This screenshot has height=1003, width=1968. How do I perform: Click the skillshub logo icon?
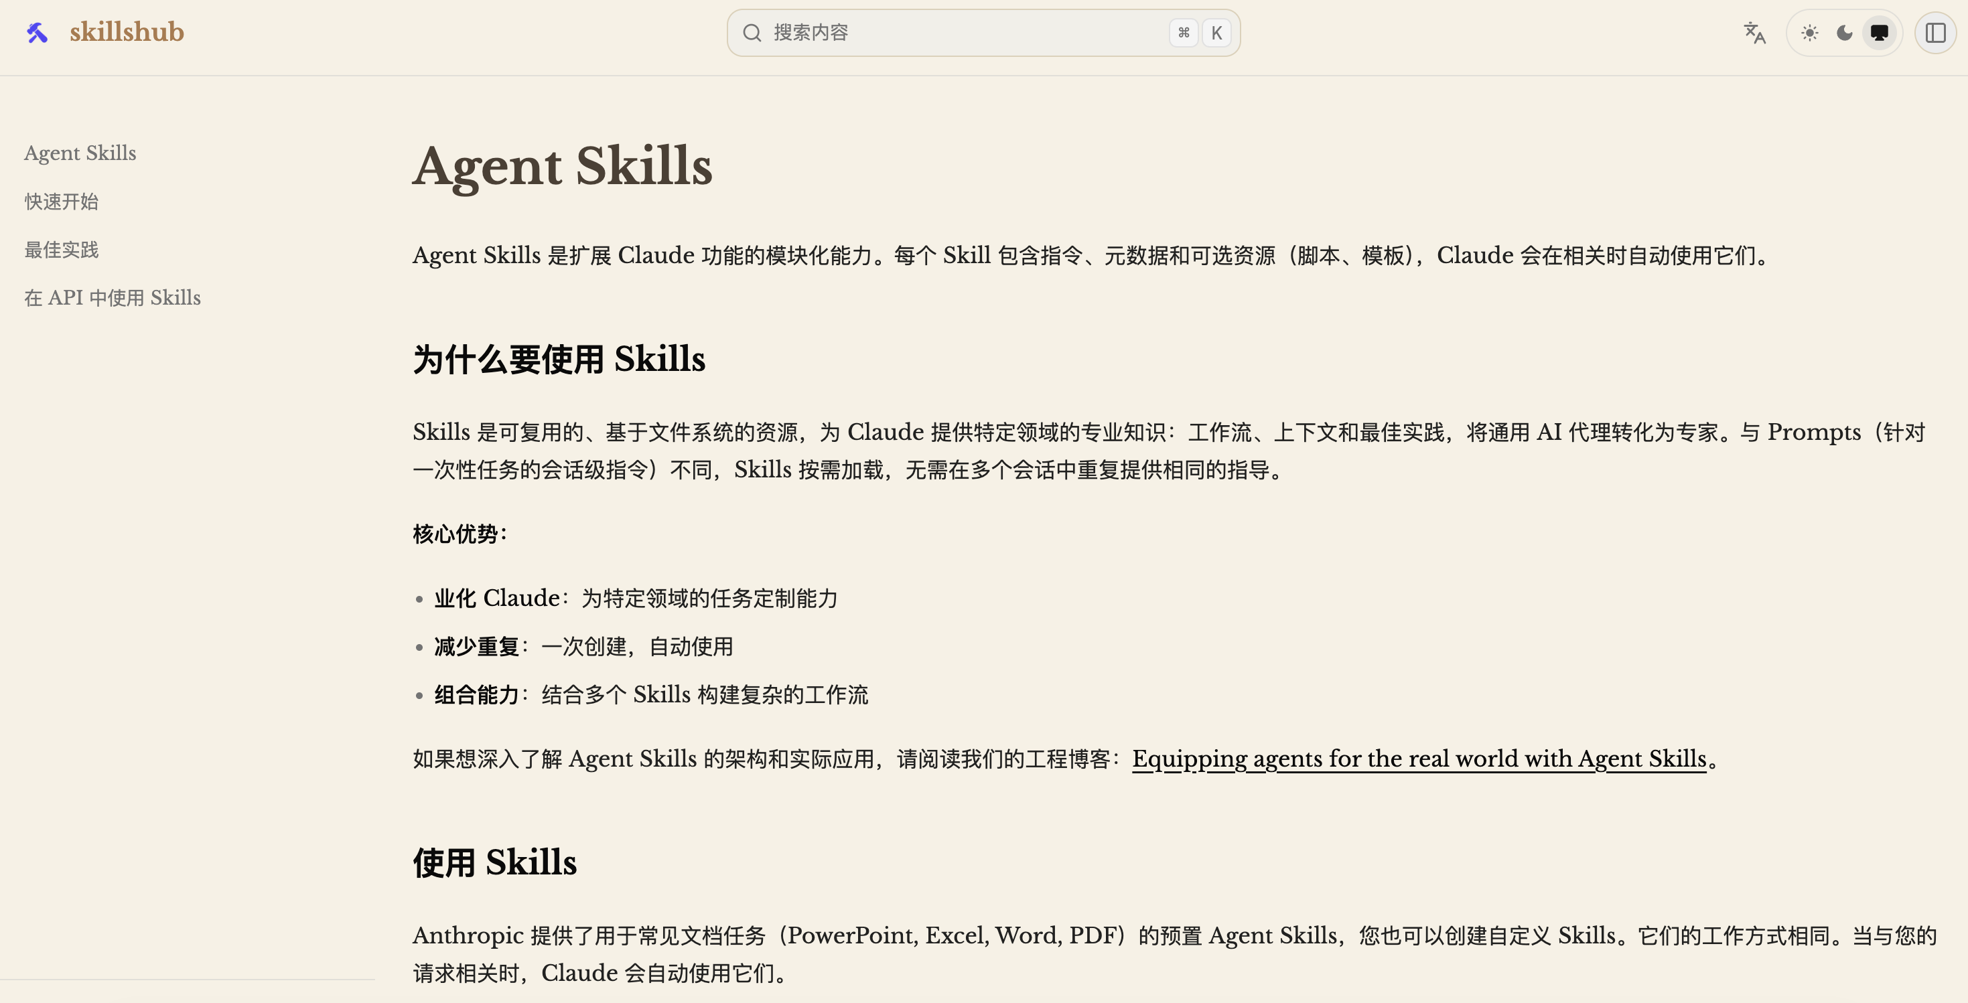(x=36, y=32)
